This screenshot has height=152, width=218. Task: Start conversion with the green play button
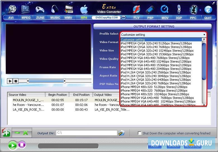click(13, 145)
